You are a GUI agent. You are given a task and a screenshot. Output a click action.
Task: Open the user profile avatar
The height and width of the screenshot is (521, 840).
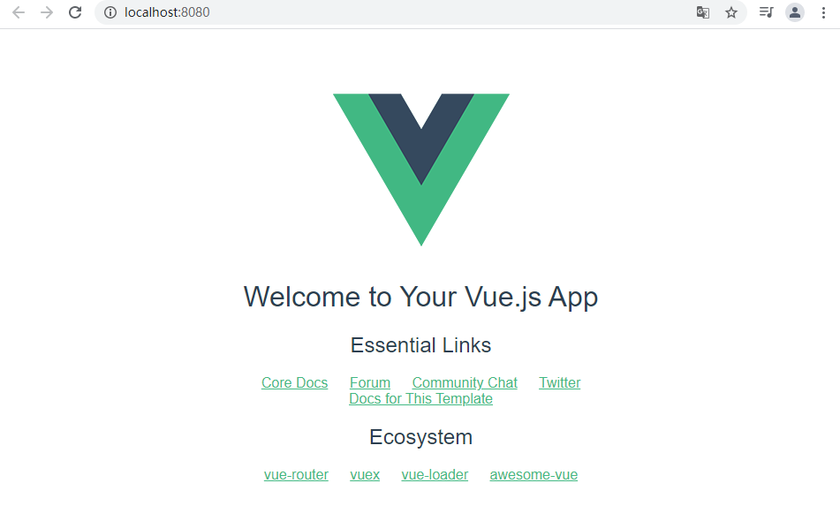[x=795, y=12]
